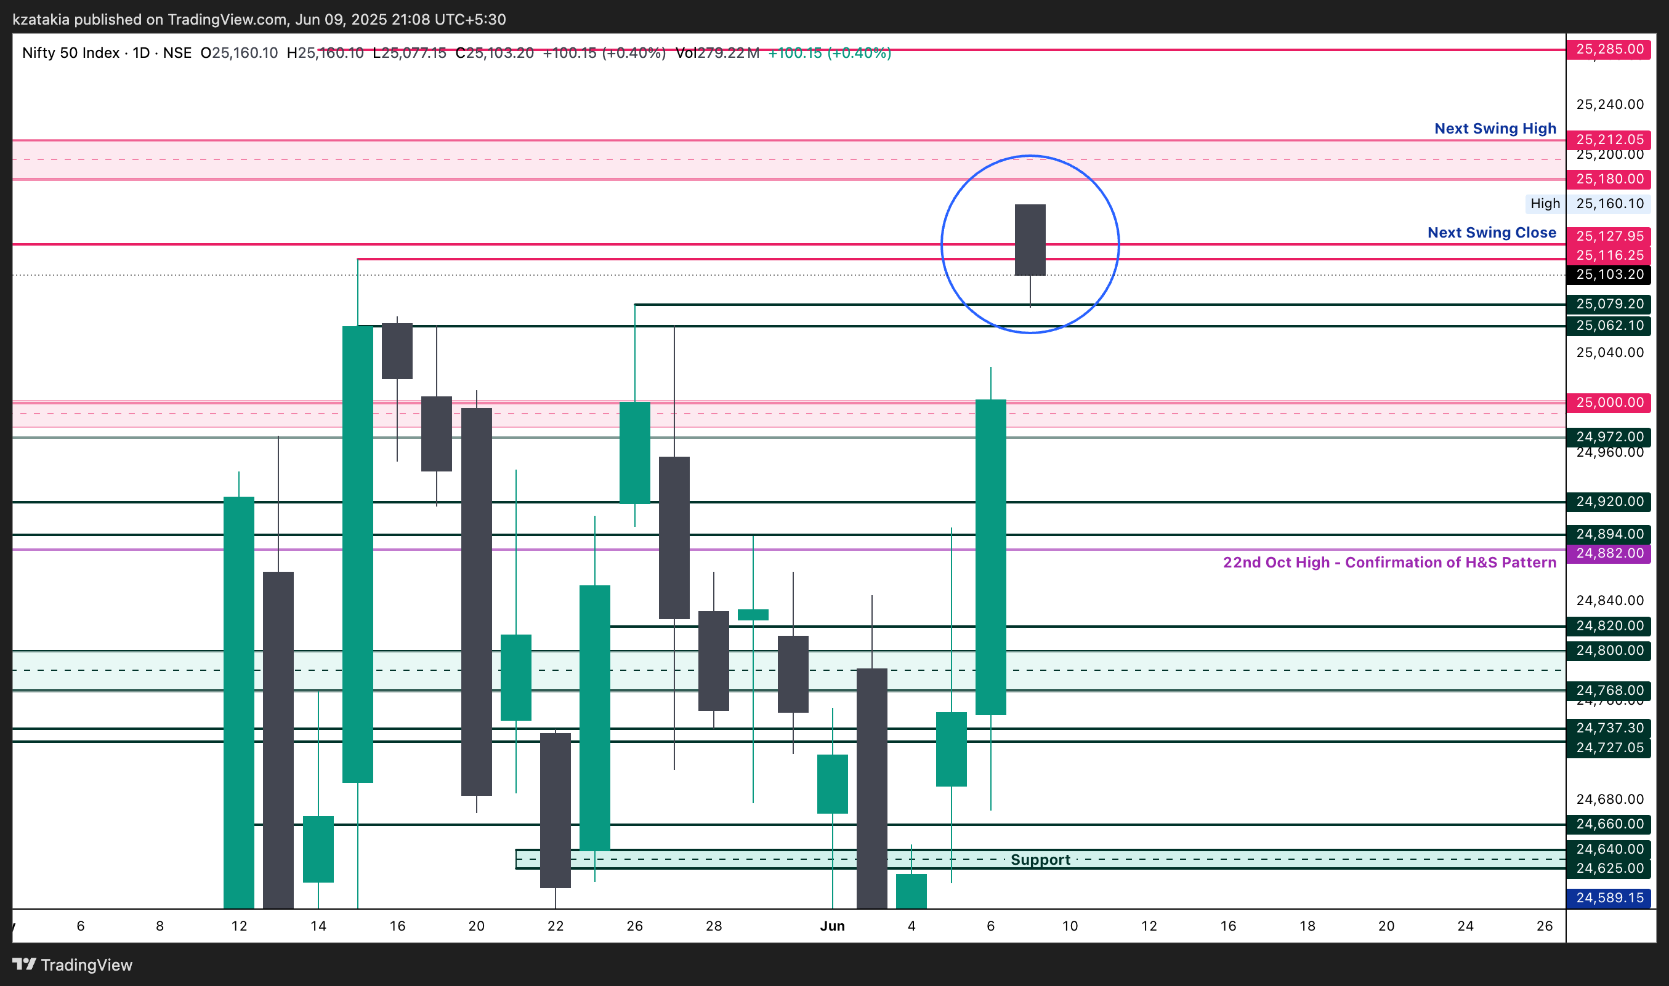Click date 22 on the time axis
1669x986 pixels.
[x=556, y=926]
